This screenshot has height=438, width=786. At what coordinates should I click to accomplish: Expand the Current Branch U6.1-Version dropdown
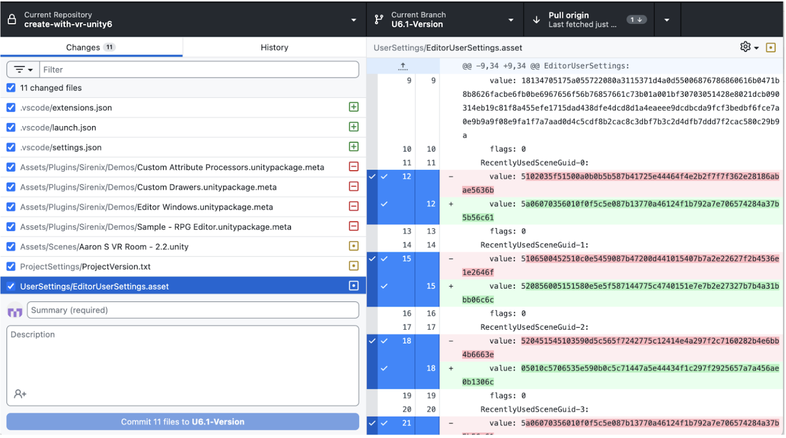click(444, 20)
